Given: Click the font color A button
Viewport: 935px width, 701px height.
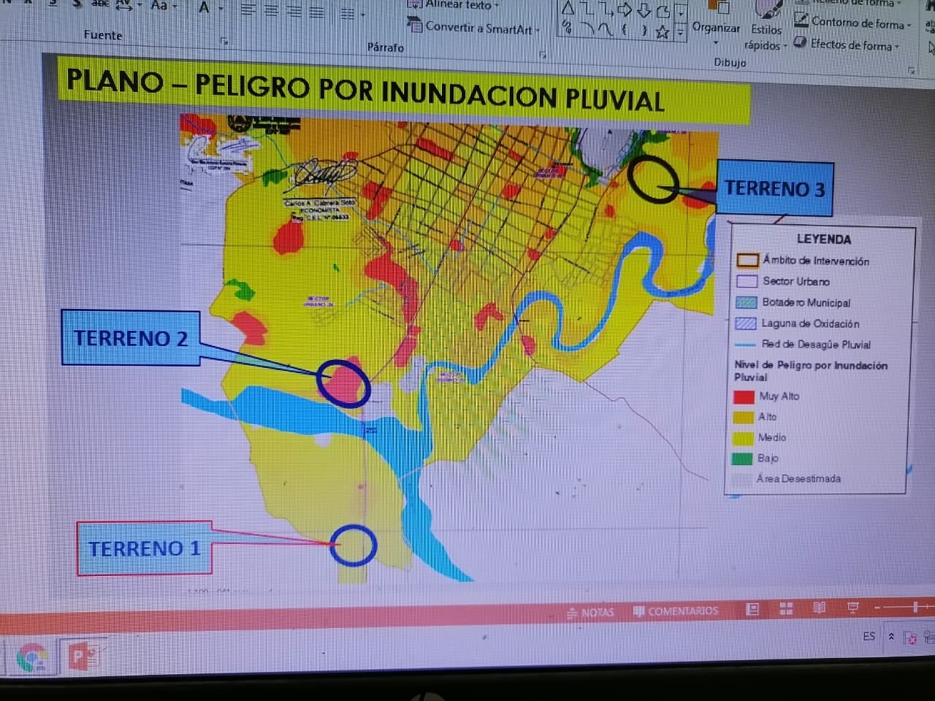Looking at the screenshot, I should click(204, 7).
